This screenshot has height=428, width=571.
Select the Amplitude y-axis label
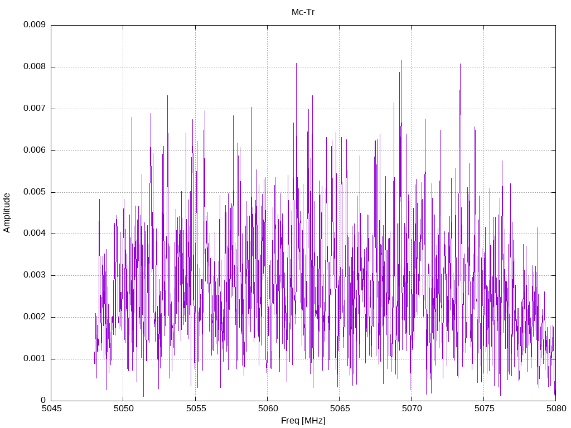pos(7,213)
